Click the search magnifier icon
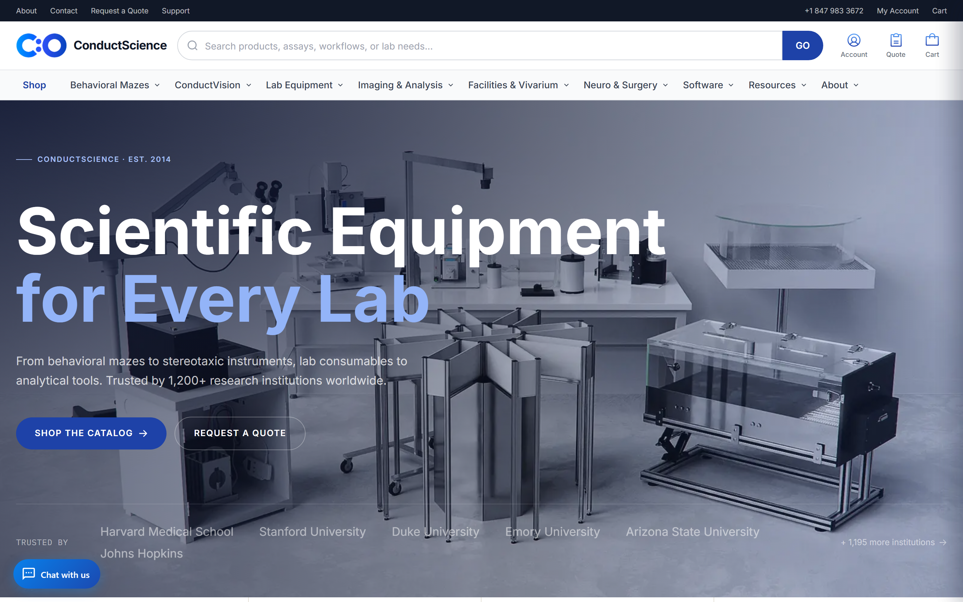This screenshot has height=602, width=963. (x=193, y=46)
